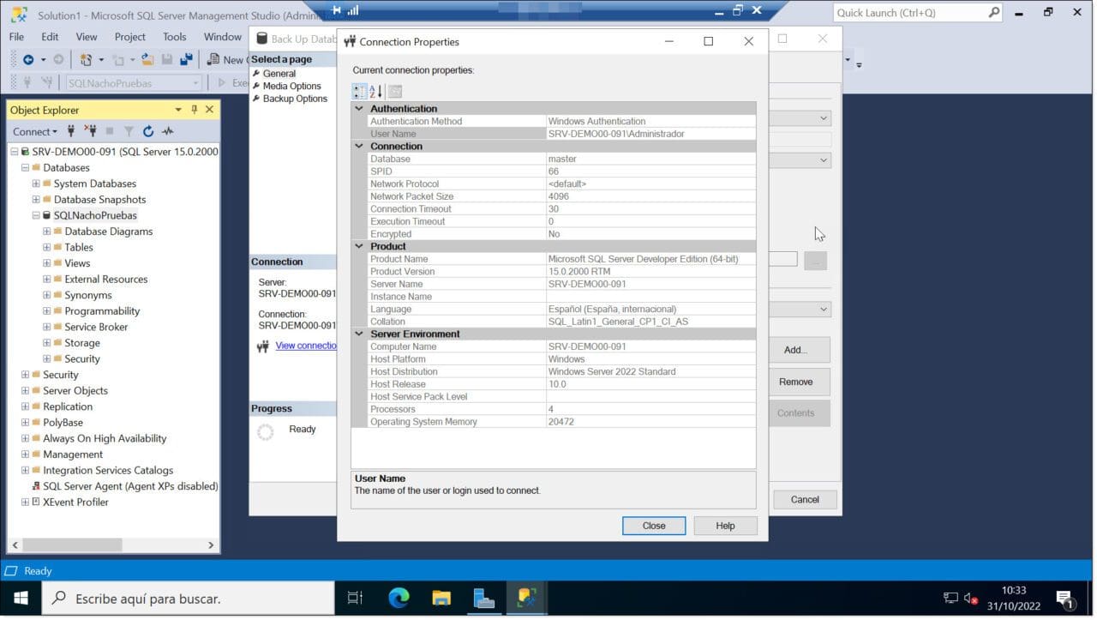Launch Microsoft Edge from the taskbar
This screenshot has height=620, width=1097.
pyautogui.click(x=399, y=598)
